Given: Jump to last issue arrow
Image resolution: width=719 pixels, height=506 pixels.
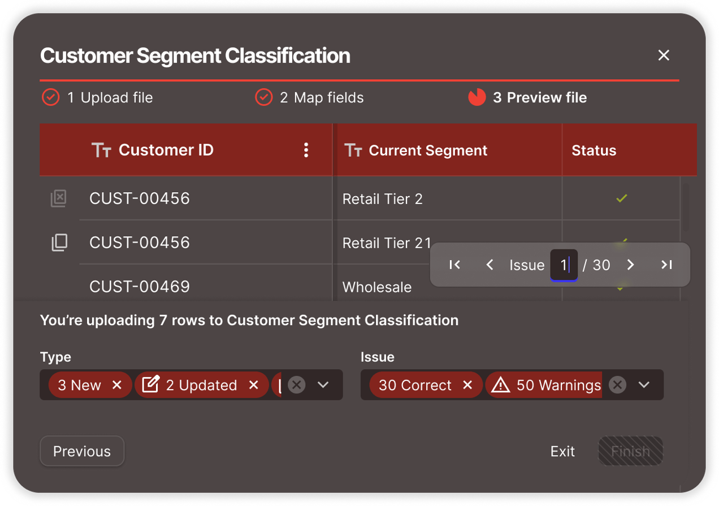Looking at the screenshot, I should (666, 265).
